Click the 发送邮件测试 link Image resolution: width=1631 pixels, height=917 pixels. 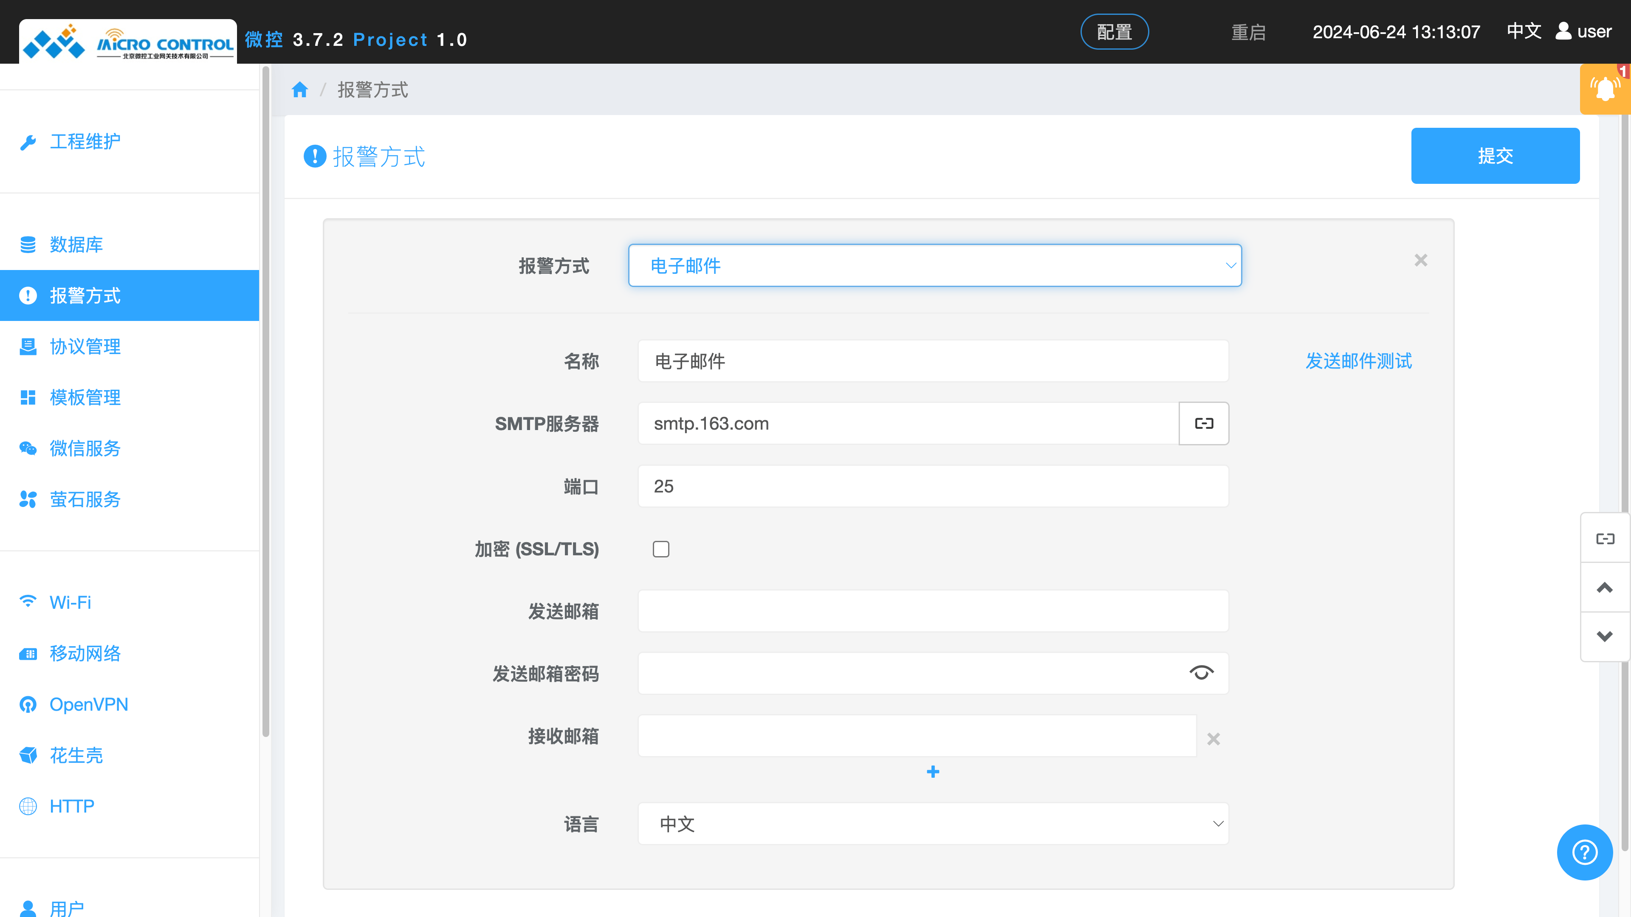pos(1358,361)
